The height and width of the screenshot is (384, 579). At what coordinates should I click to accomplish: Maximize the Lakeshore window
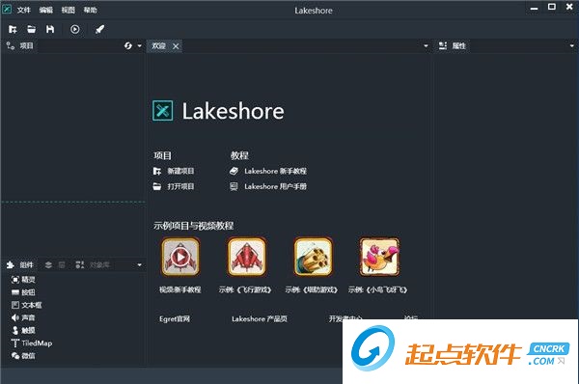coord(552,7)
